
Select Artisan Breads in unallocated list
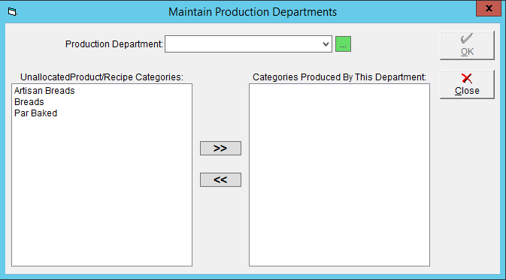tap(44, 91)
